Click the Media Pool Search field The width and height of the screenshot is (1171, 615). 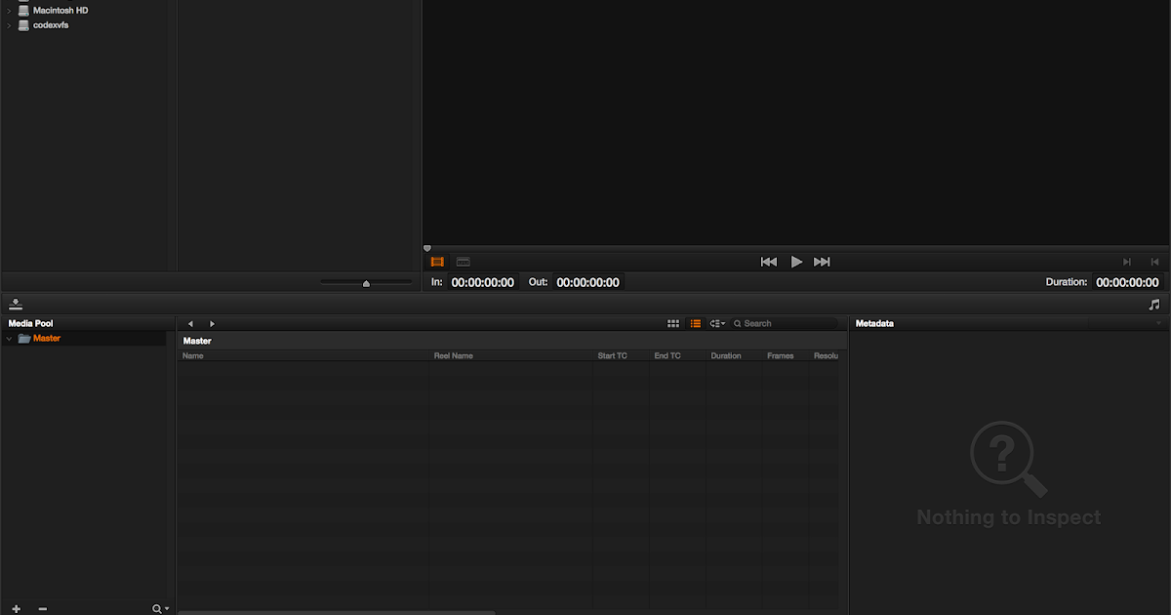coord(784,323)
